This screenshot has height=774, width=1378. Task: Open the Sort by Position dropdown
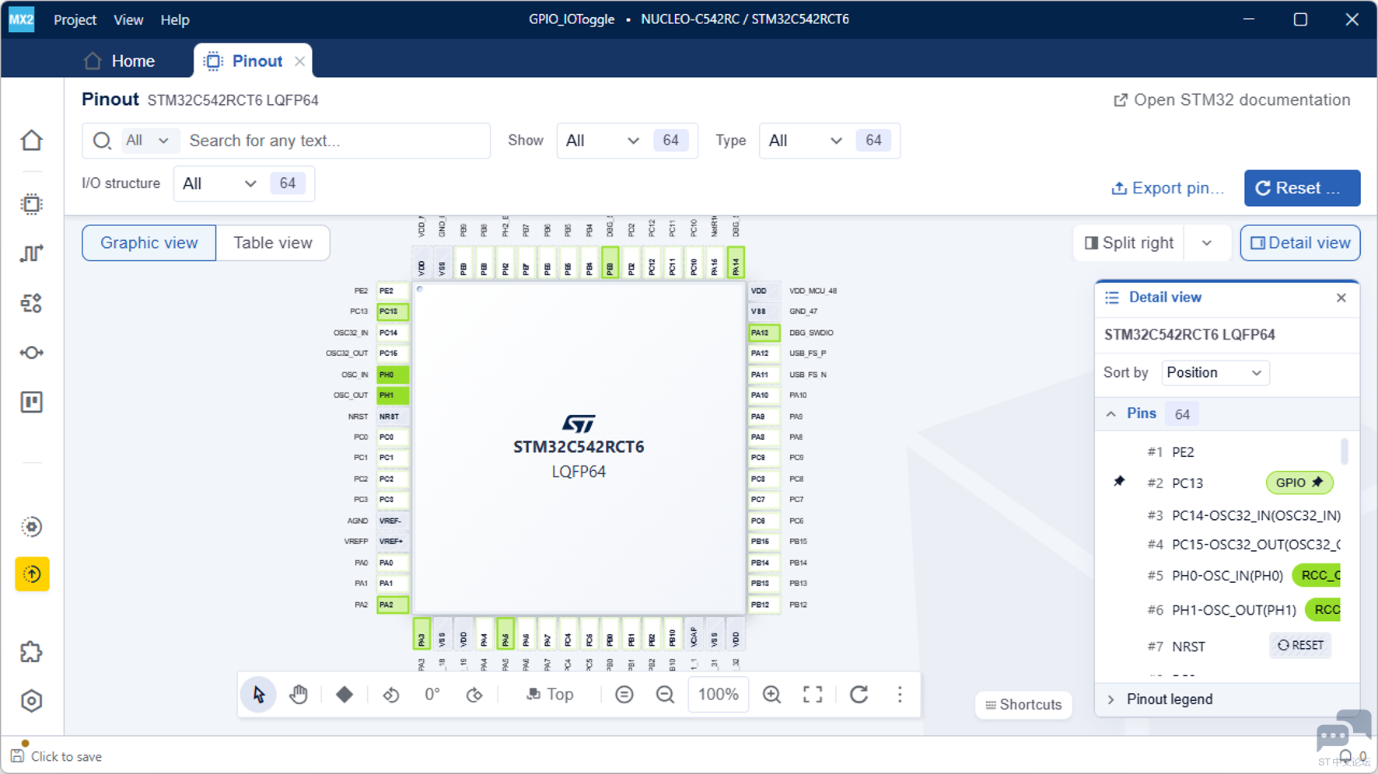[x=1215, y=373]
